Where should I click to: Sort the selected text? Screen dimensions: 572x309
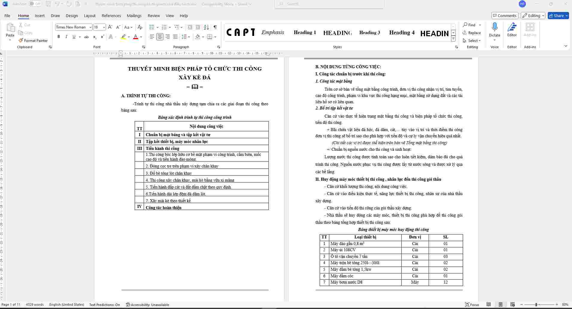point(206,27)
